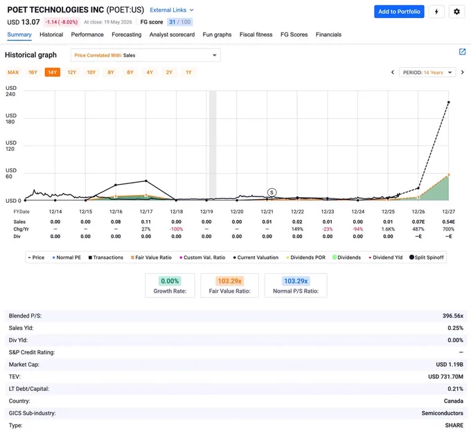Switch to the Summary tab
This screenshot has width=471, height=436.
(x=19, y=35)
